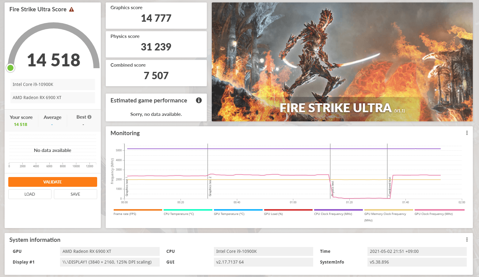This screenshot has height=277, width=479.
Task: Click the No data available chart text
Action: pyautogui.click(x=52, y=150)
